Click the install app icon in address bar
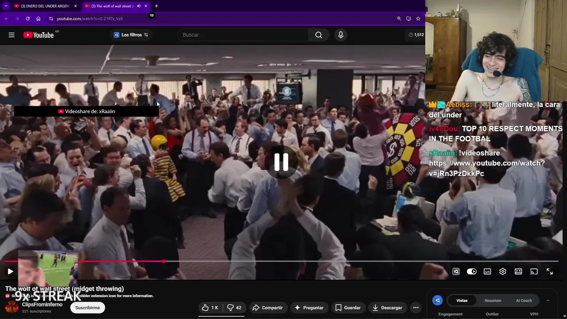The width and height of the screenshot is (567, 319). pyautogui.click(x=408, y=19)
